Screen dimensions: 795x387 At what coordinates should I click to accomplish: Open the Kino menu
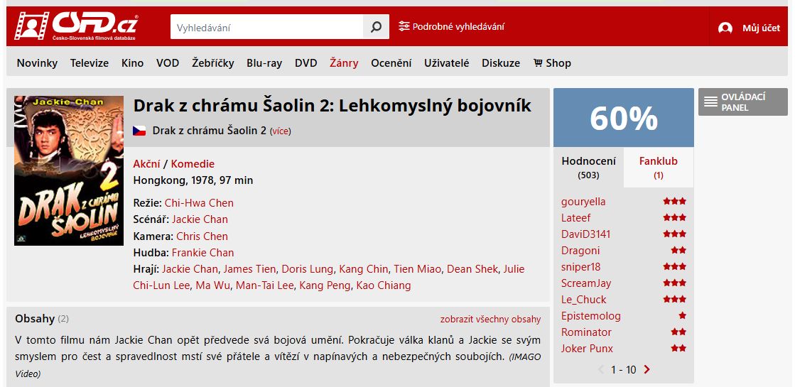tap(132, 62)
